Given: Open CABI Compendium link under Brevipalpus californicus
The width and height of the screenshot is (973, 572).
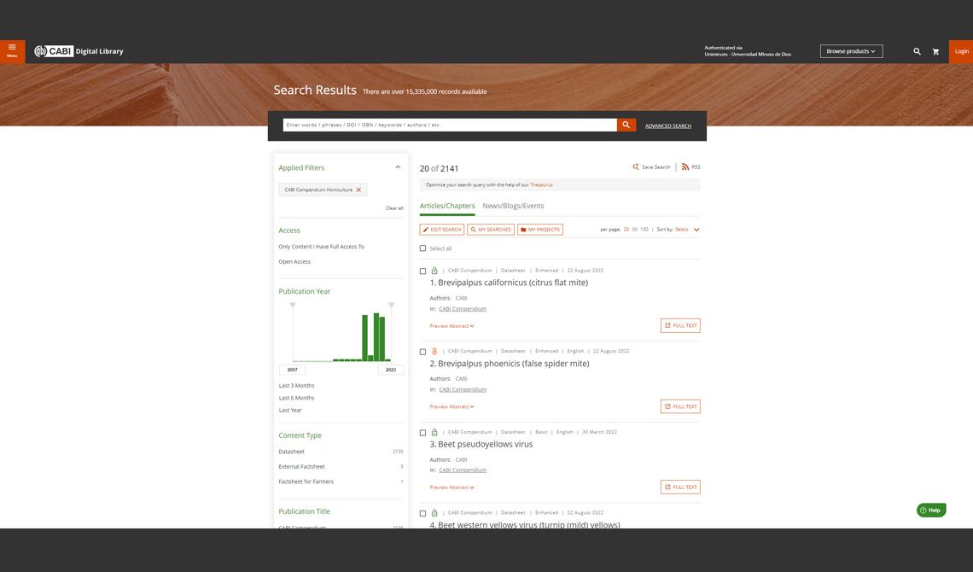Looking at the screenshot, I should 463,309.
